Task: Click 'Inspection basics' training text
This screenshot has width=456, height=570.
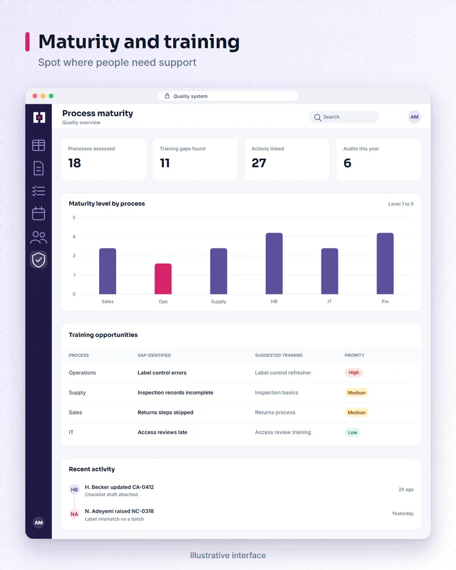Action: coord(276,393)
